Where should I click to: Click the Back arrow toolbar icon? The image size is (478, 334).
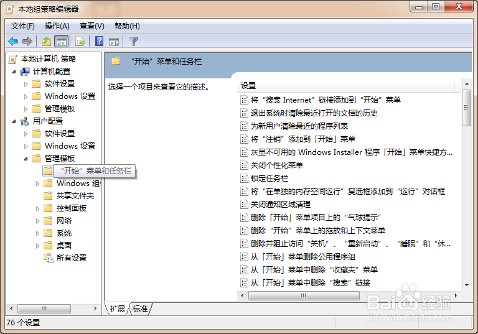click(13, 41)
